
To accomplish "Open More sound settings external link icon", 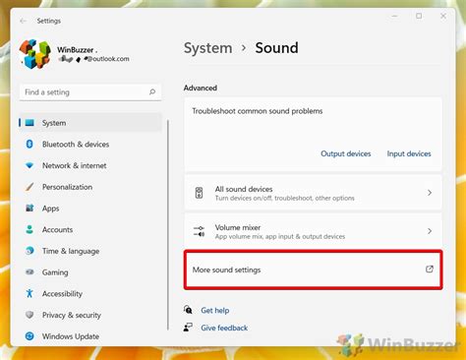I will click(x=430, y=270).
